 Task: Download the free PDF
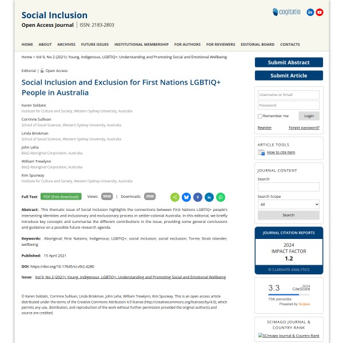coord(61,197)
